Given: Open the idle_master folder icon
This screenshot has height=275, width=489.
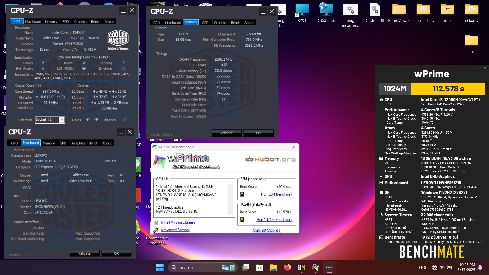Looking at the screenshot, I should point(423,13).
